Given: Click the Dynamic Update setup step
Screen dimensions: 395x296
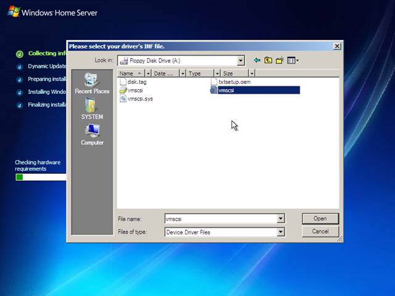Looking at the screenshot, I should (41, 67).
